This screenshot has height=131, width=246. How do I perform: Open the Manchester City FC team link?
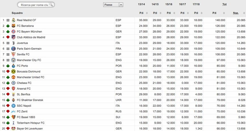click(x=29, y=60)
